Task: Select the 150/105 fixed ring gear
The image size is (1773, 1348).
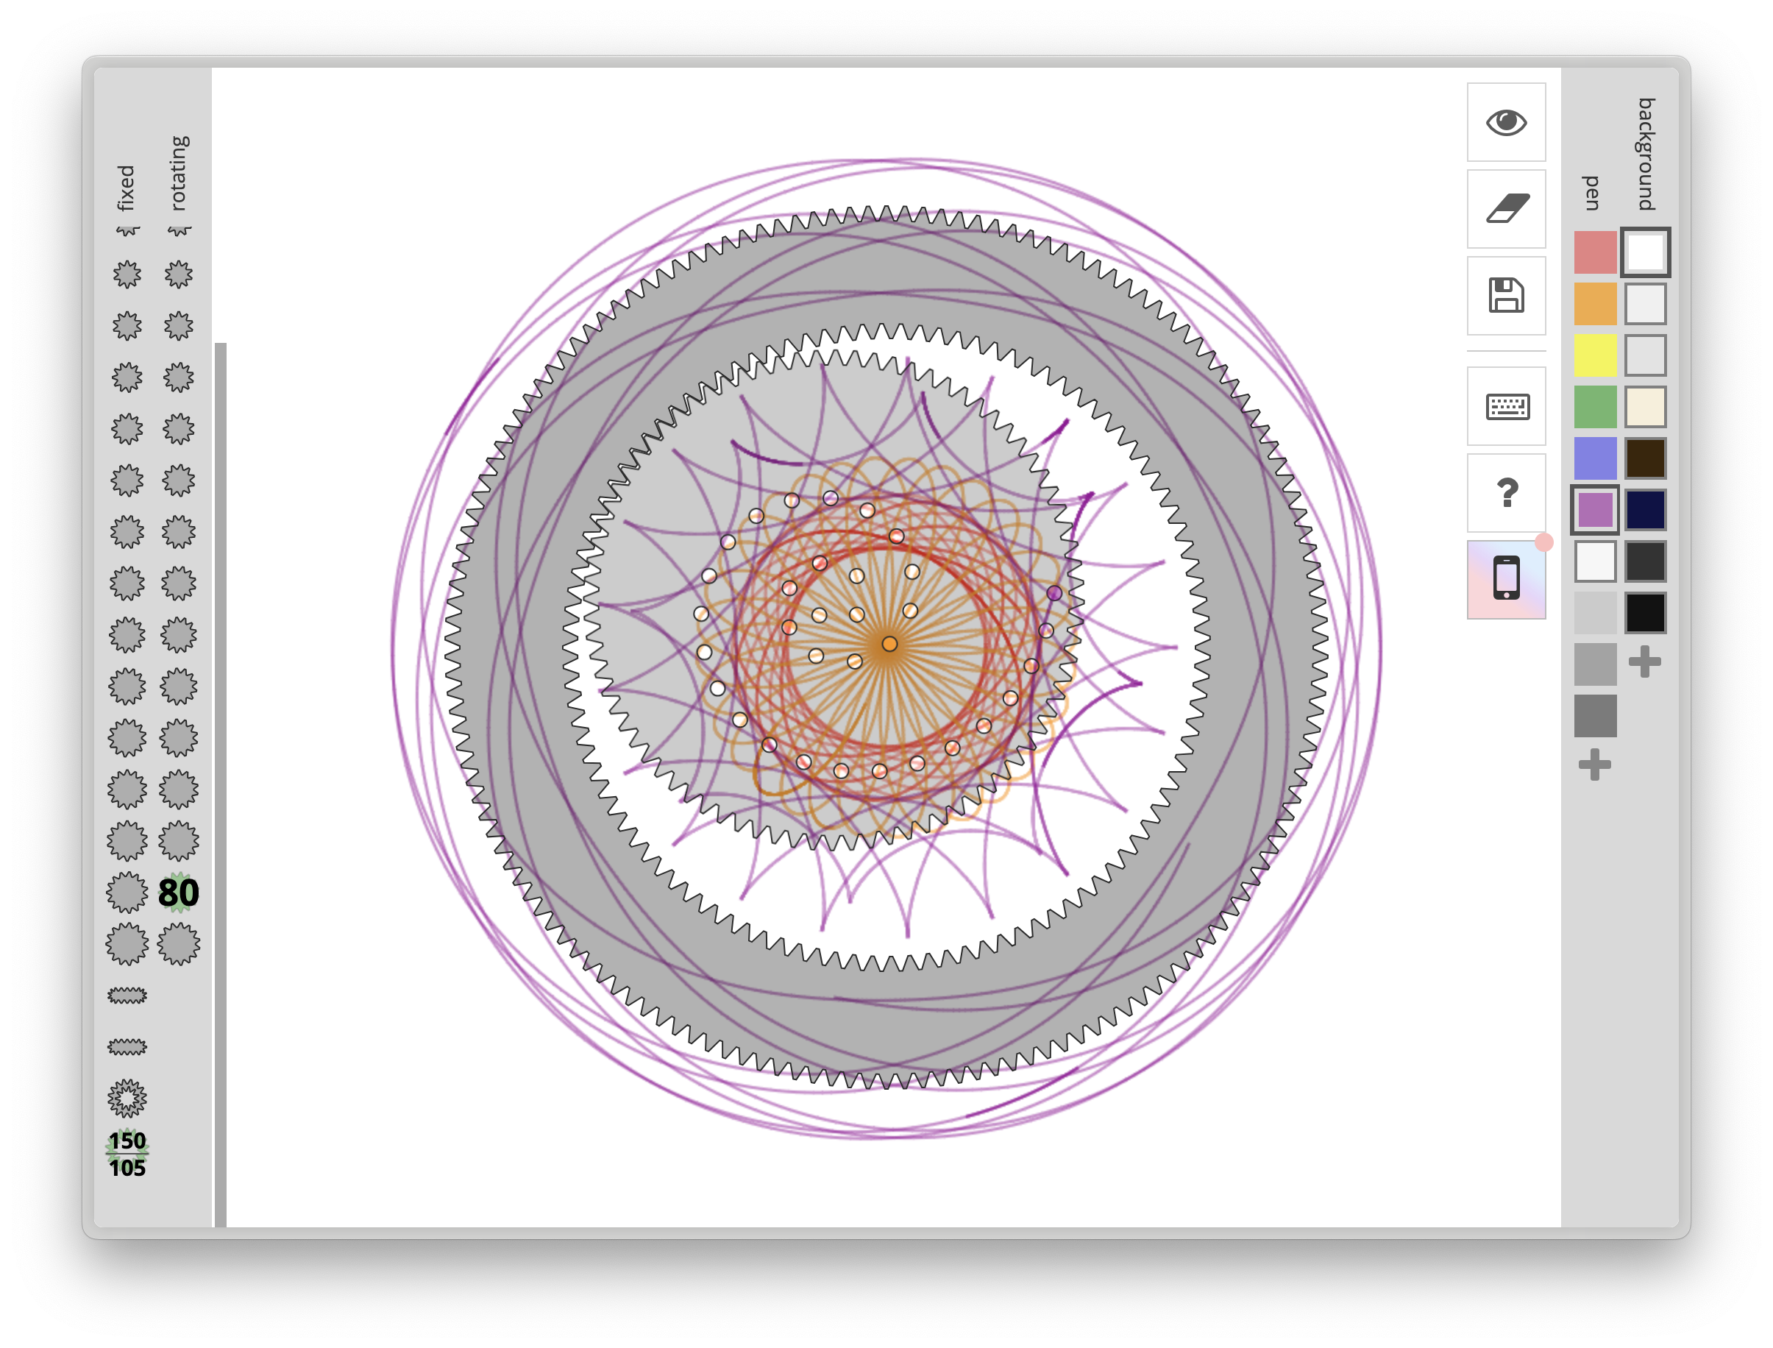Action: coord(127,1153)
